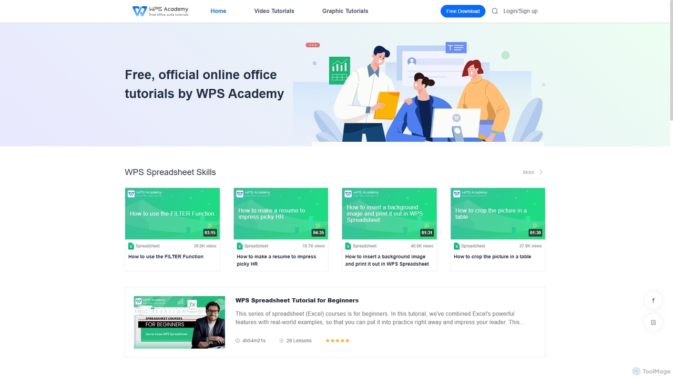Screen dimensions: 673x378
Task: Click the 16.7K views text
Action: click(313, 246)
